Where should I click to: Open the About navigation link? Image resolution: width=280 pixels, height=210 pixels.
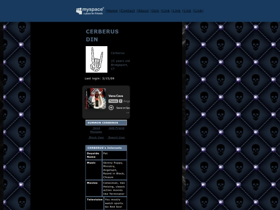tap(144, 11)
